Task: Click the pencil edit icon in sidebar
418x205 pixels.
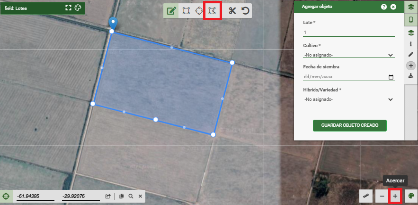Action: tap(411, 55)
